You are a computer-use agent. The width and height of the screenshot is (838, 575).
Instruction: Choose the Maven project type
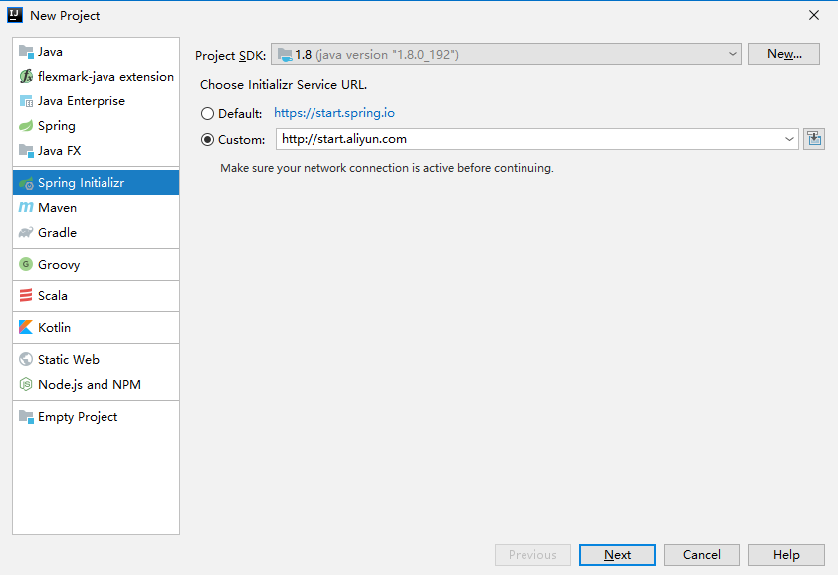[x=96, y=207]
